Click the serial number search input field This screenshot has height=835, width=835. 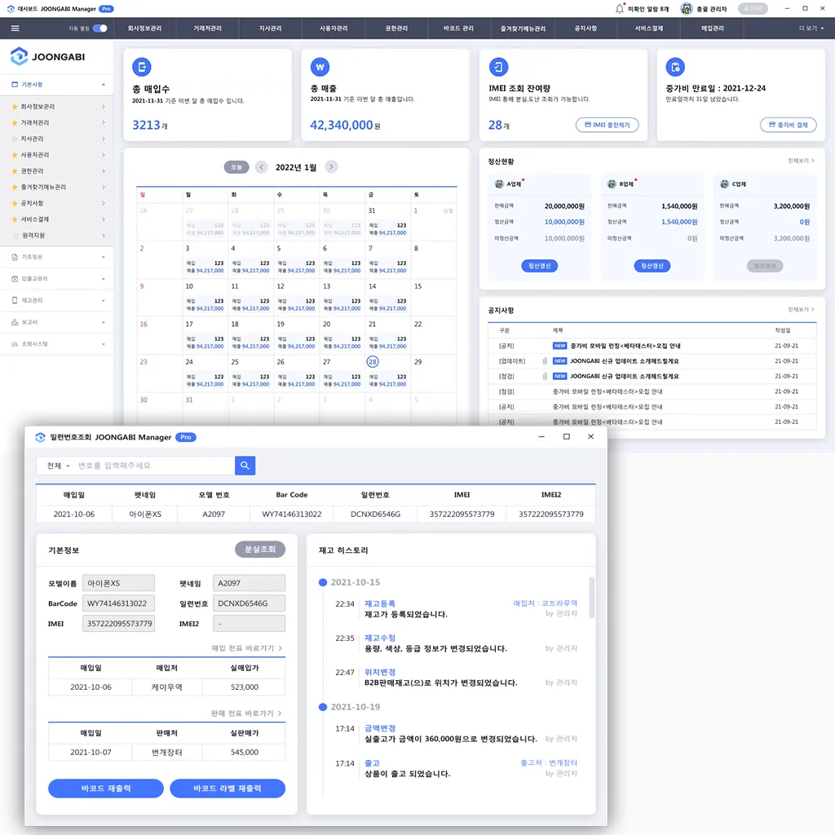[153, 466]
